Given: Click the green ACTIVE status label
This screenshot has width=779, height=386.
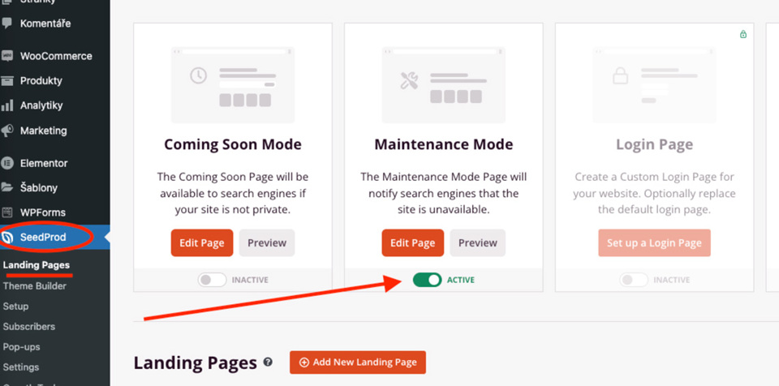Looking at the screenshot, I should point(461,280).
